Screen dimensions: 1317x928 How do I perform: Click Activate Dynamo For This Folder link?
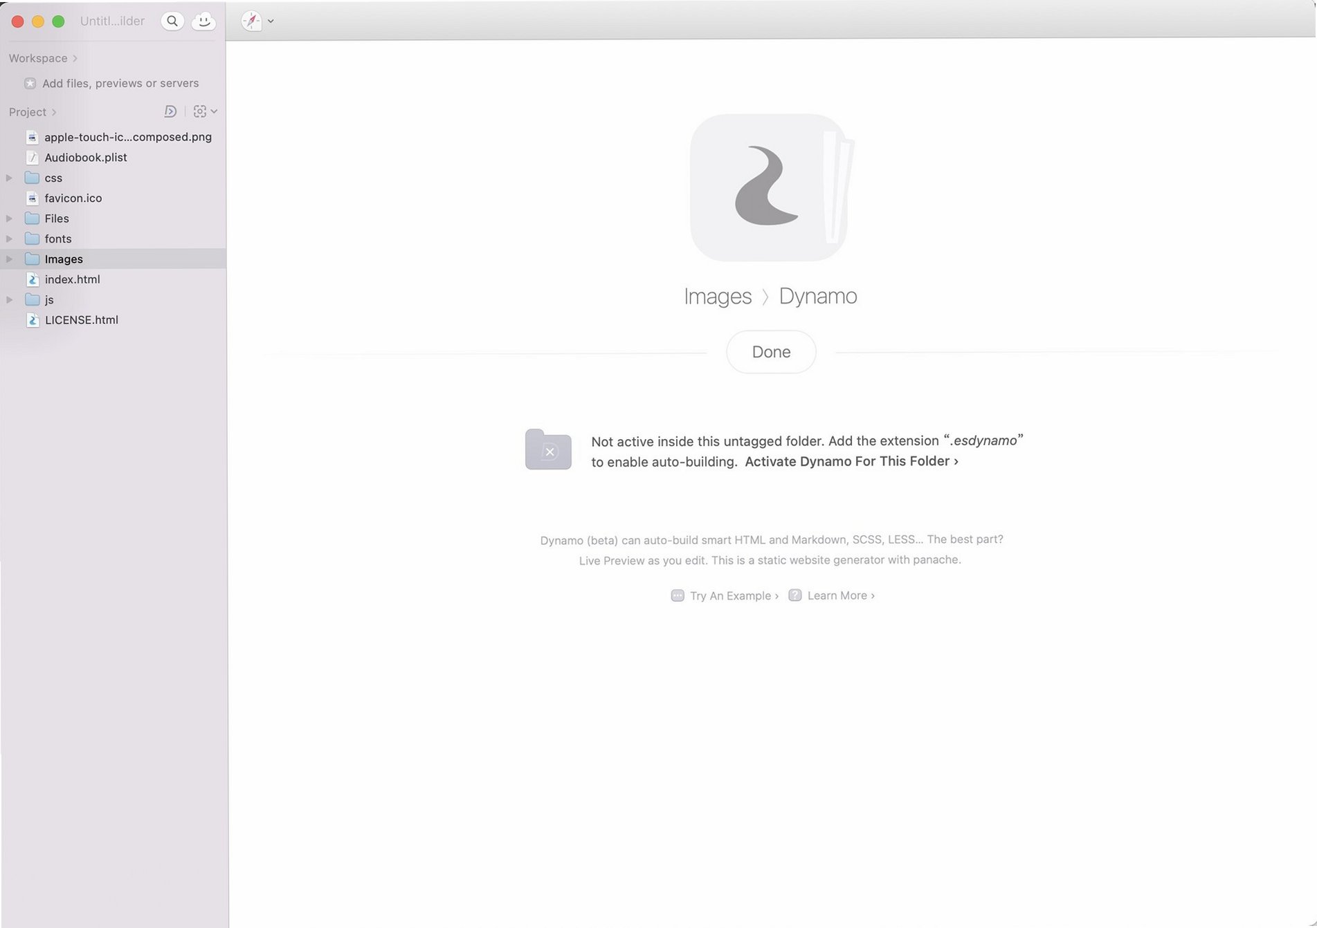(x=851, y=461)
